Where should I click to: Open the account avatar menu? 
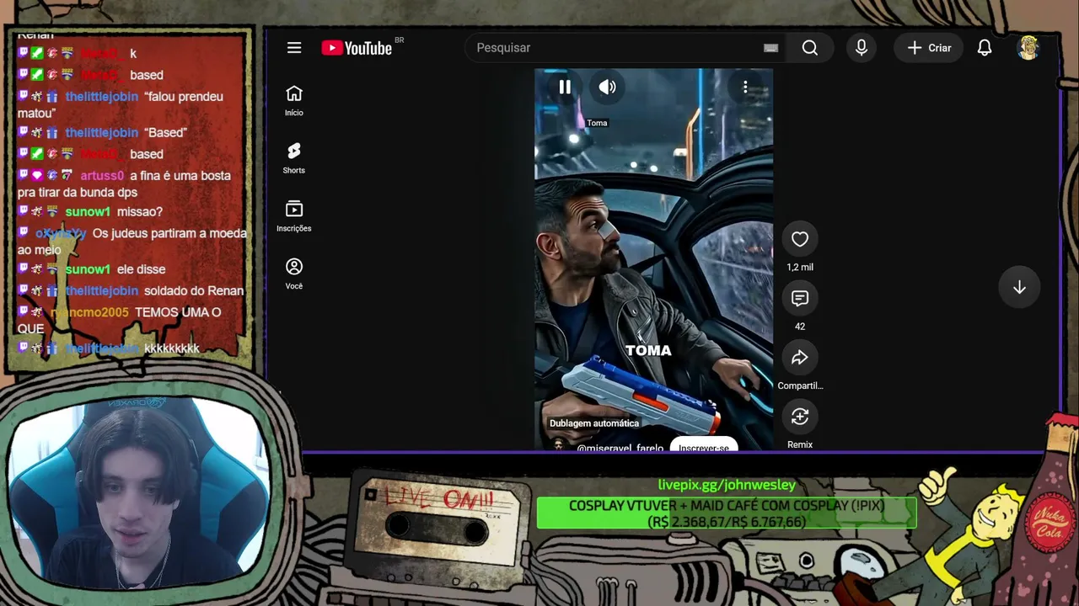(x=1028, y=48)
